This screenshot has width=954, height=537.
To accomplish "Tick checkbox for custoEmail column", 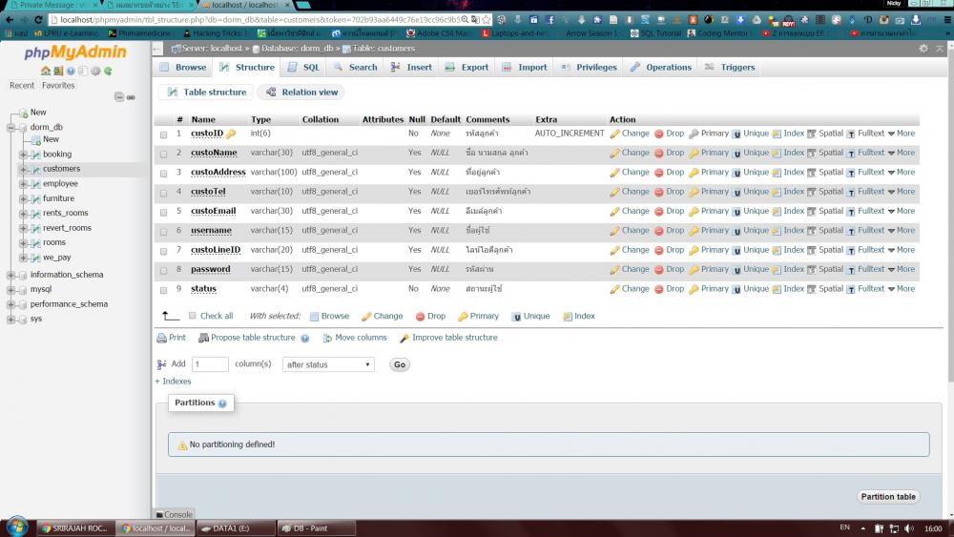I will tap(164, 213).
